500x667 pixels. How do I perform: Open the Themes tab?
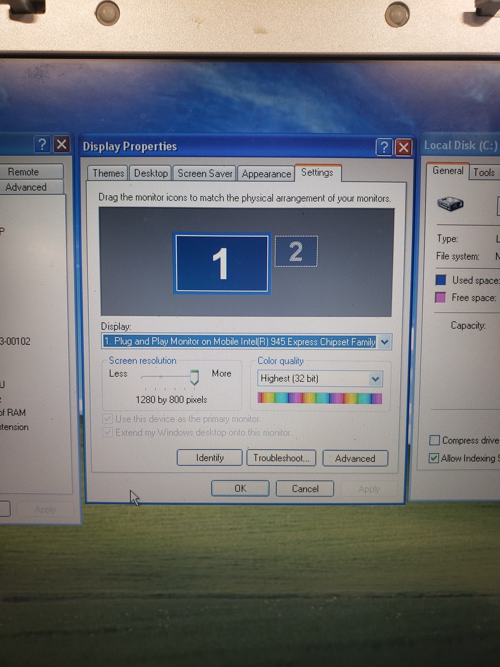(x=108, y=173)
